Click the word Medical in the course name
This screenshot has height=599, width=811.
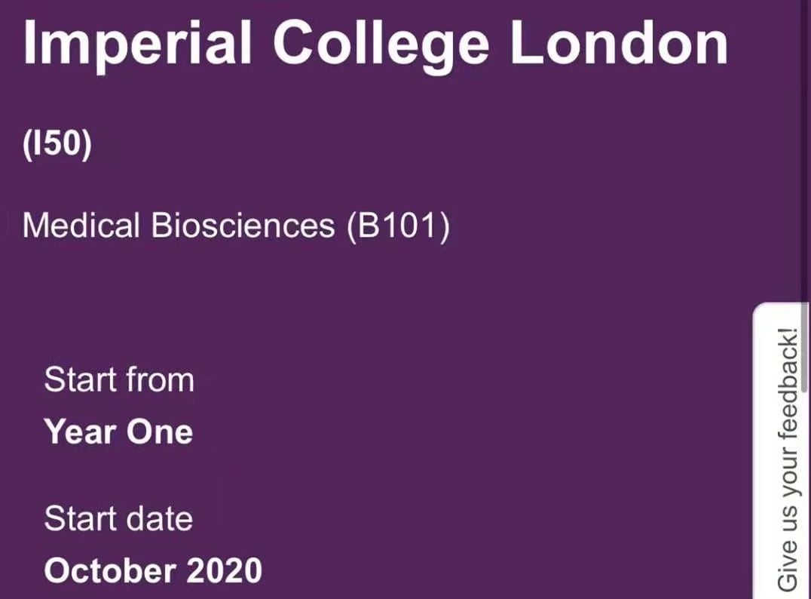tap(81, 226)
